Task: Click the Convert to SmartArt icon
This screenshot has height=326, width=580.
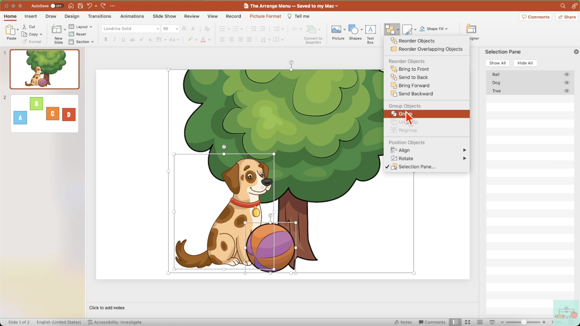Action: pyautogui.click(x=311, y=30)
